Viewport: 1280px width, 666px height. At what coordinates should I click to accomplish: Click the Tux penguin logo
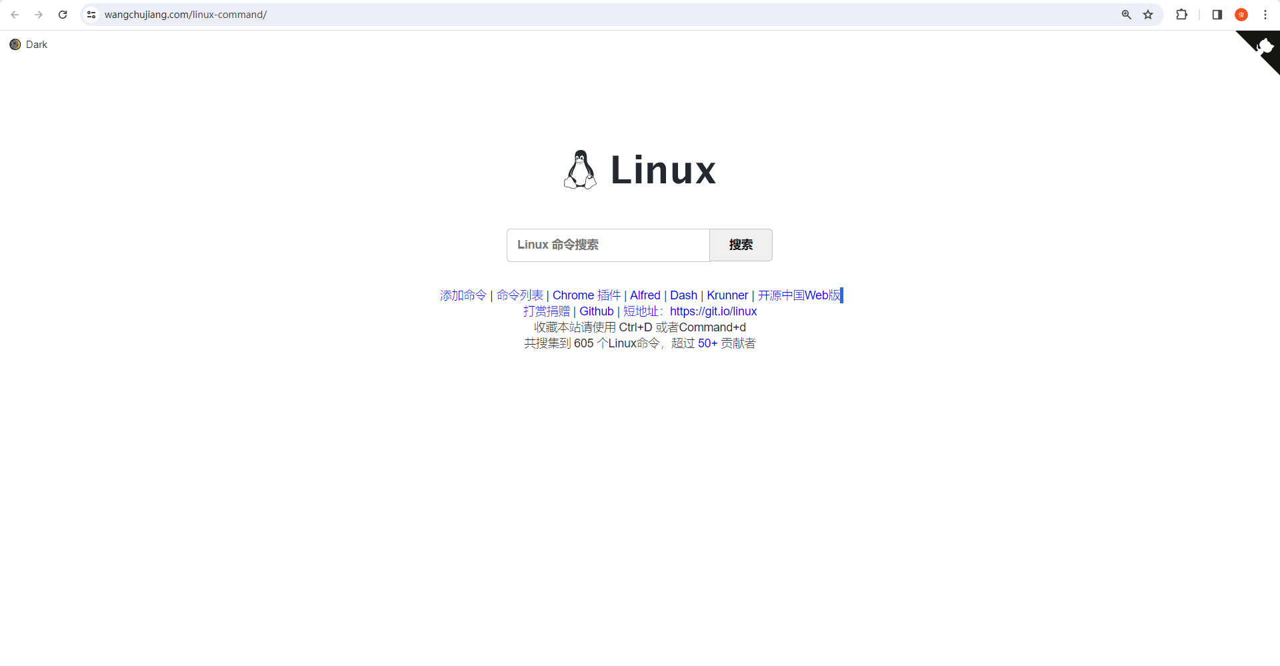click(580, 169)
